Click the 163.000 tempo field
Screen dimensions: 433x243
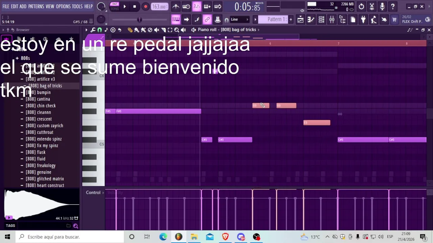pos(159,6)
